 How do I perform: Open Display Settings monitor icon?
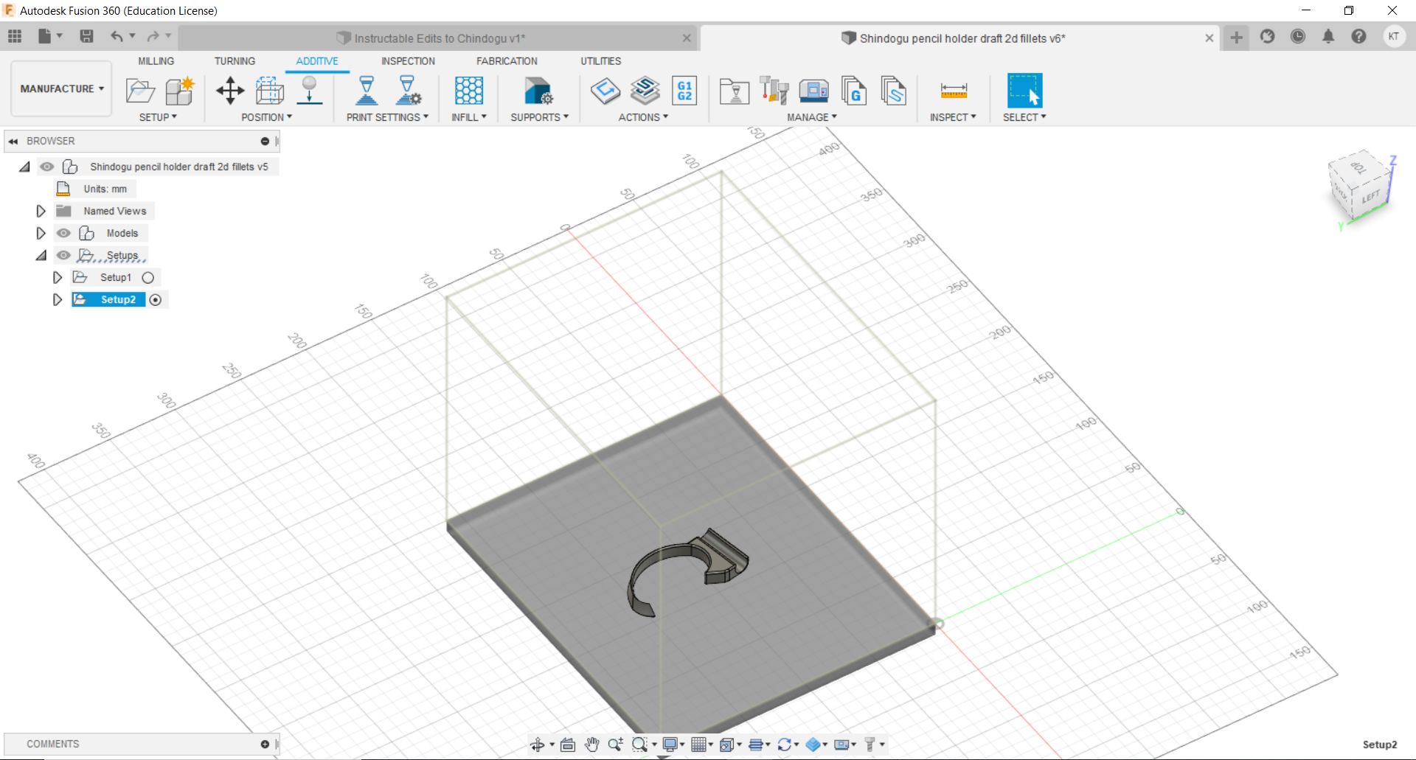click(x=670, y=745)
